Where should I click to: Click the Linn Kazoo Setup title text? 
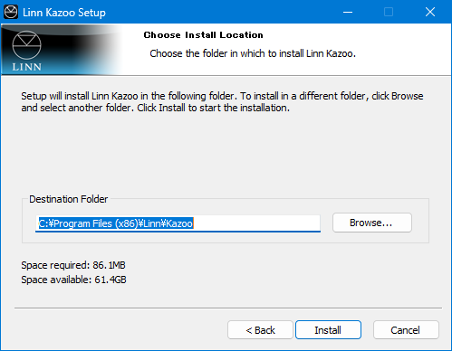(64, 13)
